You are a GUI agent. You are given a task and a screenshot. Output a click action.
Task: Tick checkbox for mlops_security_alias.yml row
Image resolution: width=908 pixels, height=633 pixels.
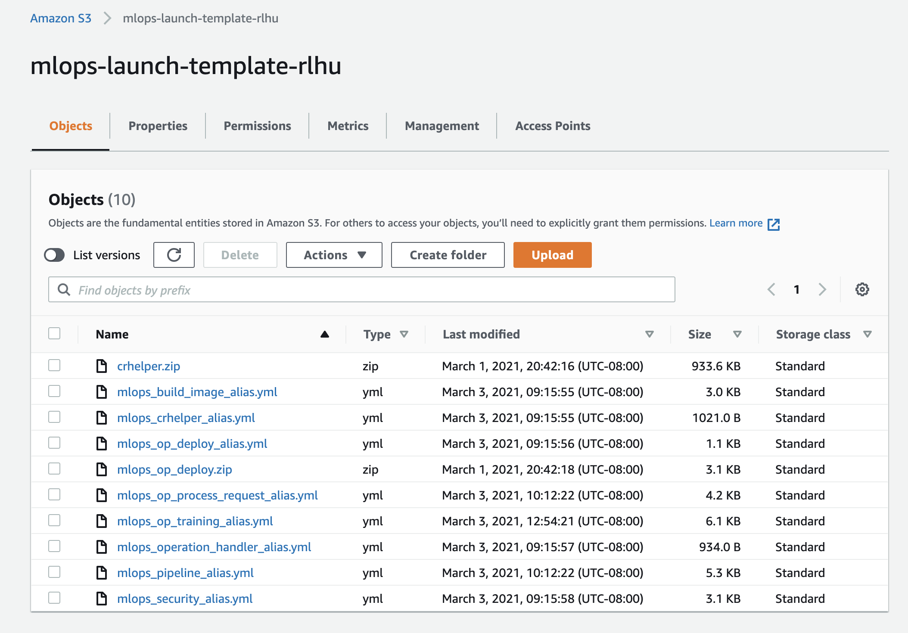tap(54, 598)
